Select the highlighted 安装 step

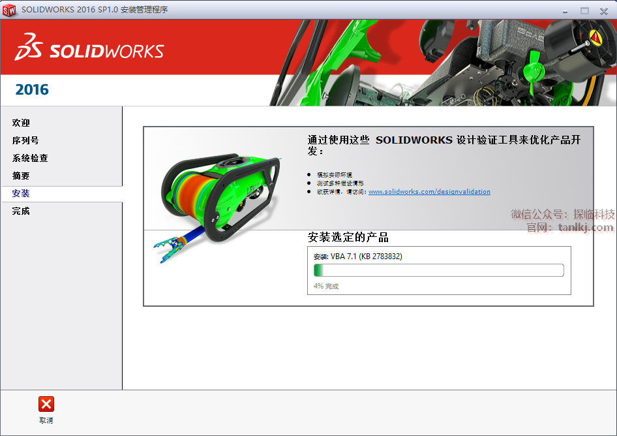click(21, 194)
